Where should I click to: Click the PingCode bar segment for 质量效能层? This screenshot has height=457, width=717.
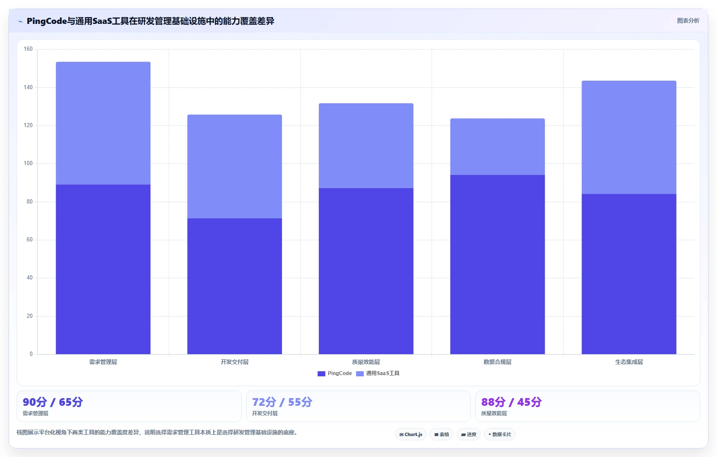(366, 271)
